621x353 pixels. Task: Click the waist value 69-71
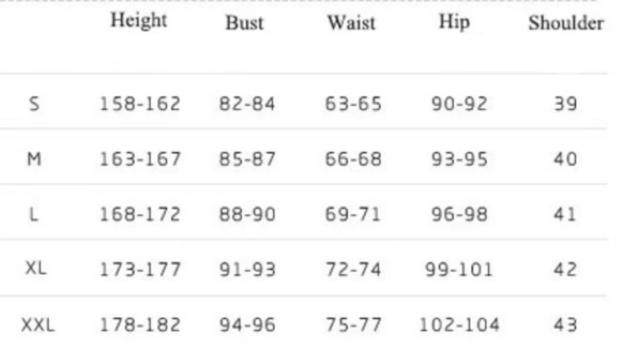(x=353, y=215)
